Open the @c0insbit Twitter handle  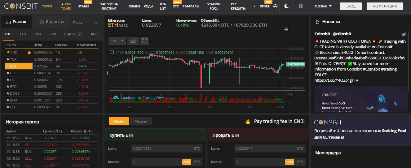coord(342,34)
